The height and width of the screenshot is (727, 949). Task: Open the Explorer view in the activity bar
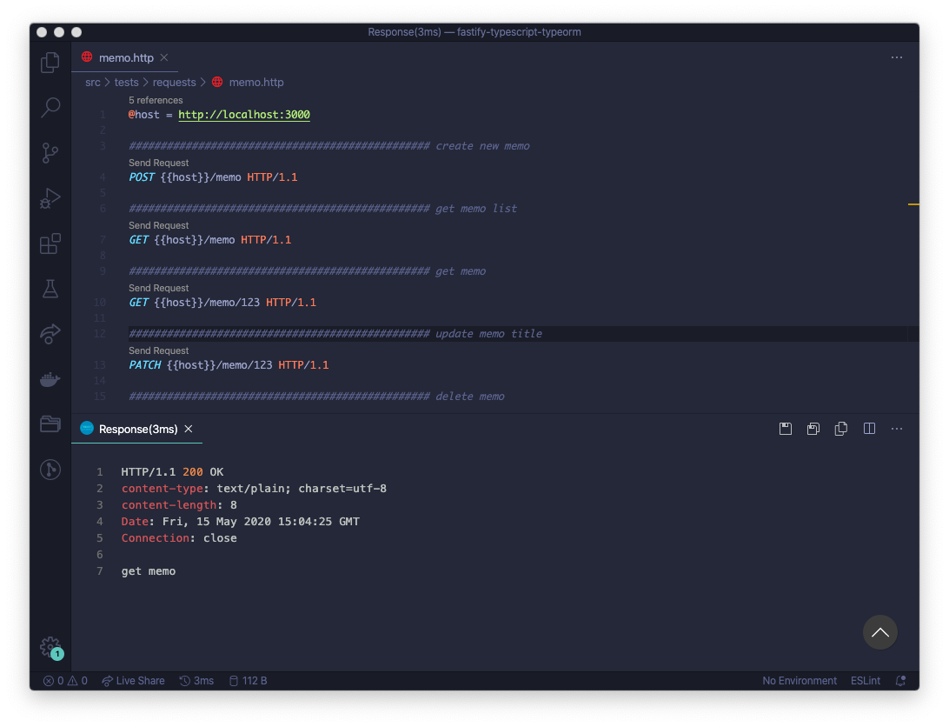click(x=50, y=63)
